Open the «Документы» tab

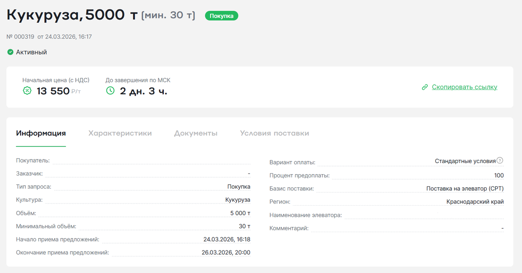coord(196,133)
